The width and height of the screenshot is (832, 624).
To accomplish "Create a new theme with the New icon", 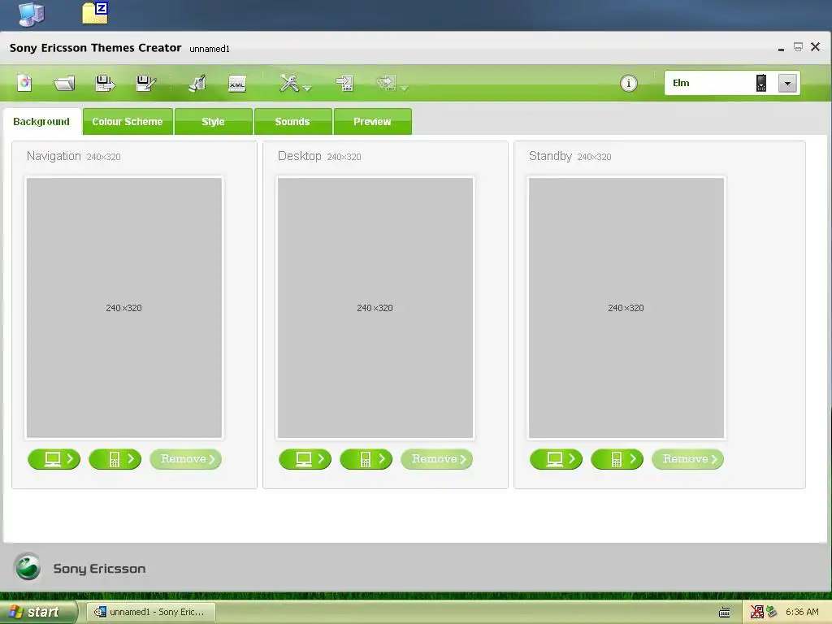I will pyautogui.click(x=24, y=83).
